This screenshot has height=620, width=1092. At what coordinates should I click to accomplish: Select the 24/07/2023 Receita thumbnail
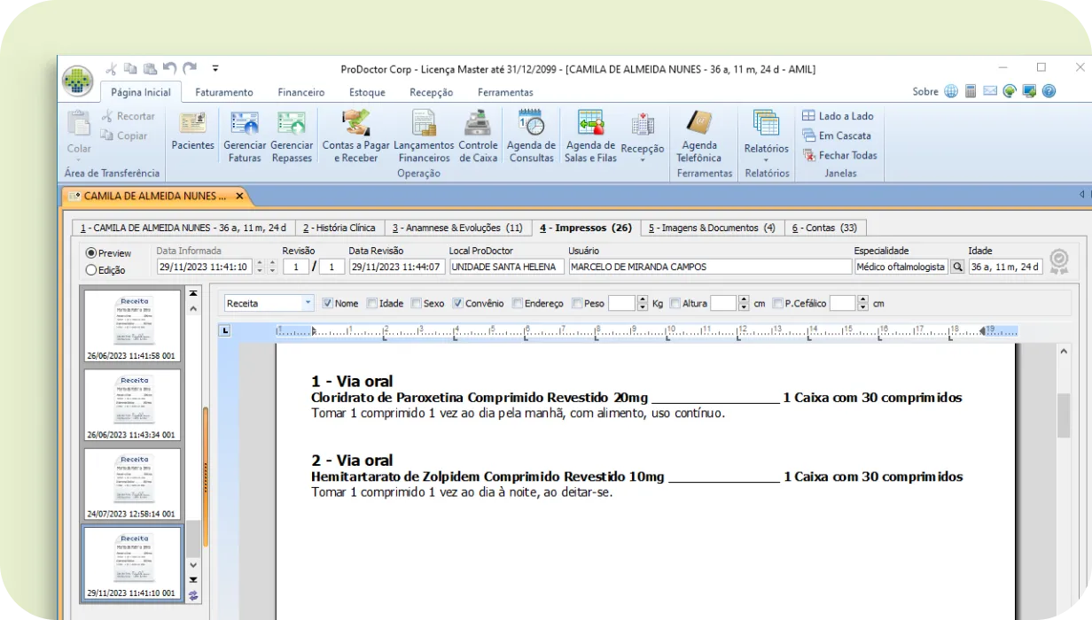[131, 484]
